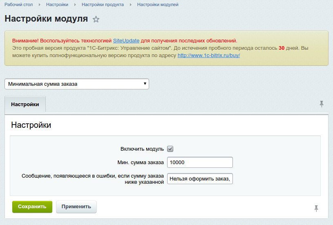
Task: Expand breadcrumb arrow after Рабочий стол
Action: pyautogui.click(x=40, y=4)
